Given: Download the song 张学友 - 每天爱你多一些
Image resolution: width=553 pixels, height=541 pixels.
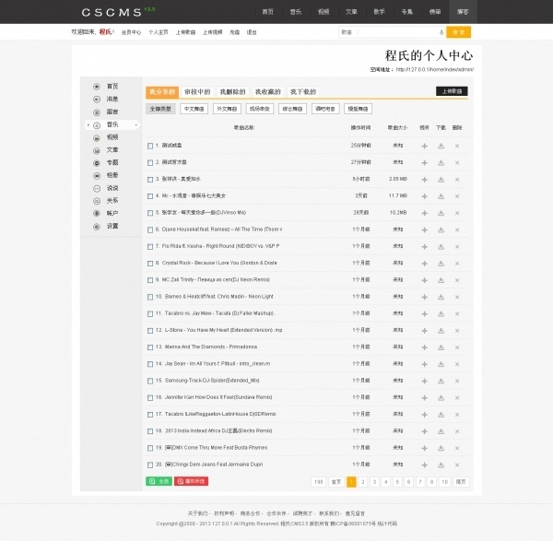Looking at the screenshot, I should 441,212.
